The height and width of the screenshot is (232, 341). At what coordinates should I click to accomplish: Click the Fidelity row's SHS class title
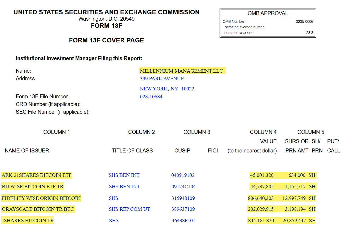pos(113,198)
